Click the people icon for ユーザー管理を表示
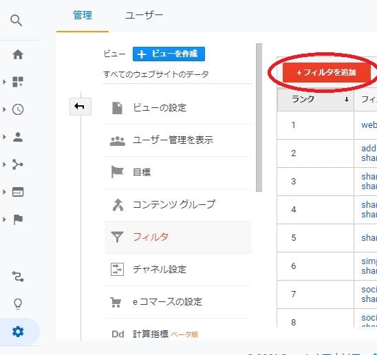 [118, 141]
